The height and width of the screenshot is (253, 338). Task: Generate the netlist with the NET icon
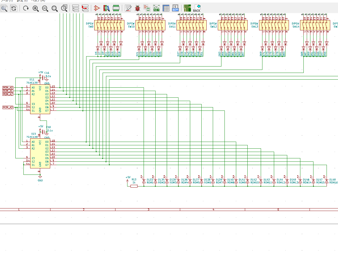point(156,8)
